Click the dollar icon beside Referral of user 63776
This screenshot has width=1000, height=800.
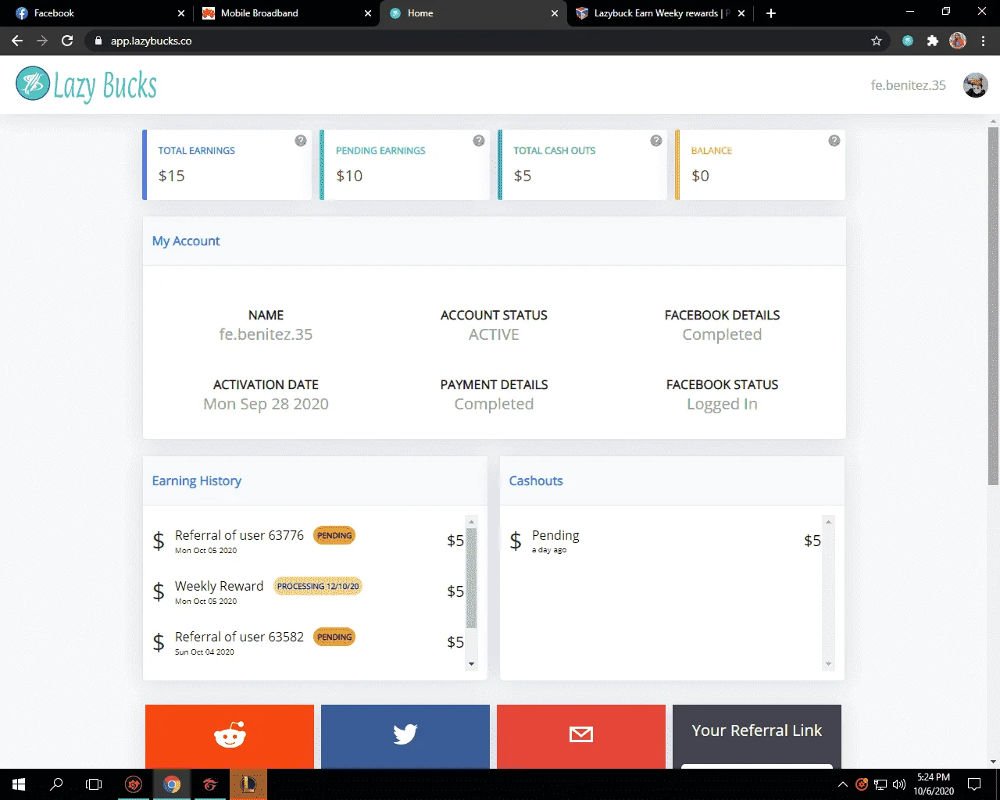159,541
